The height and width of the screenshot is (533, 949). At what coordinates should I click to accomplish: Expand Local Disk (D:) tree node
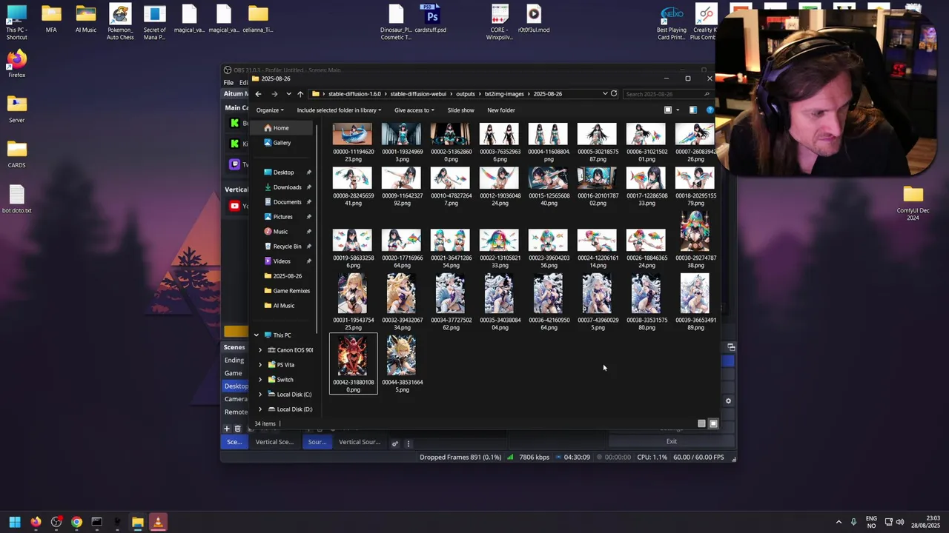point(260,409)
